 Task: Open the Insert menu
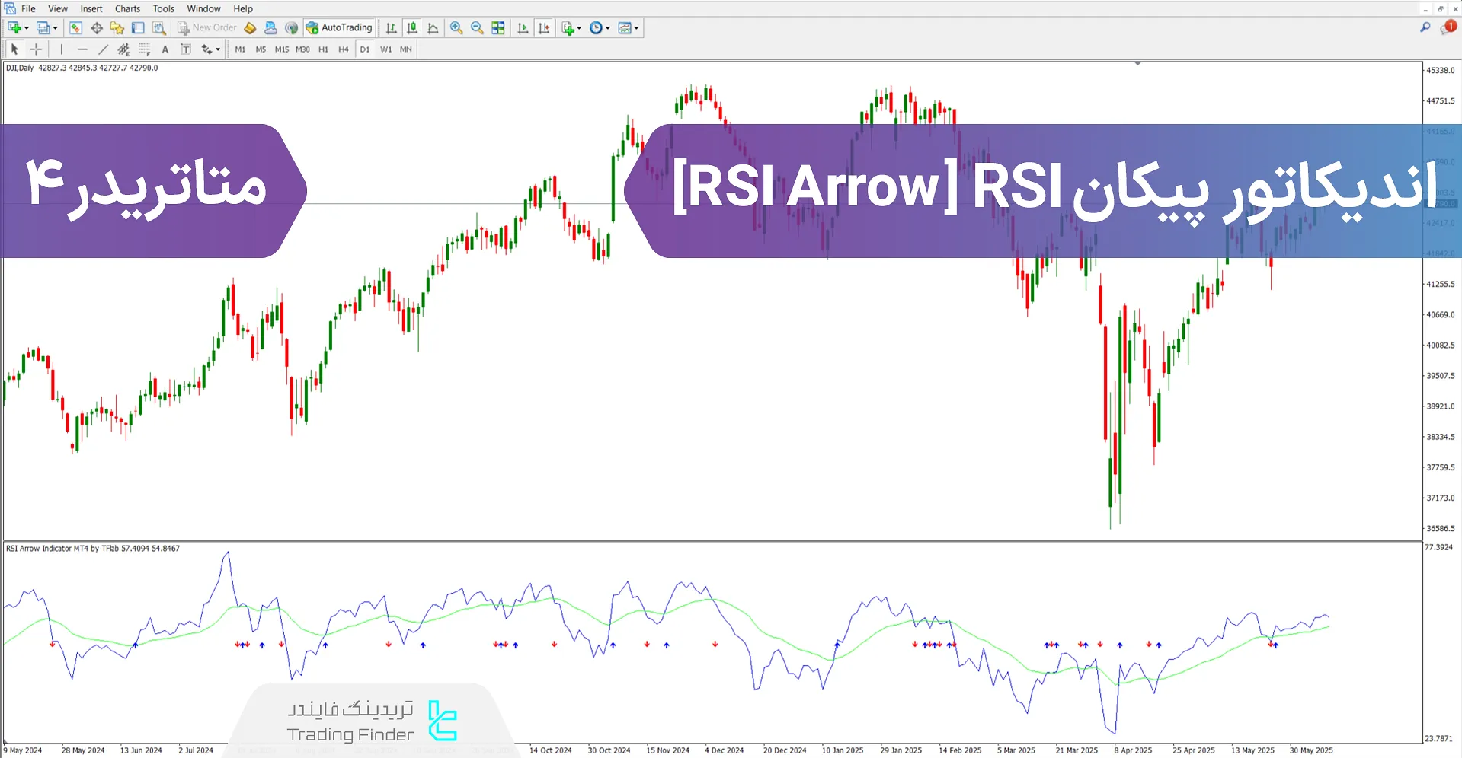point(91,8)
